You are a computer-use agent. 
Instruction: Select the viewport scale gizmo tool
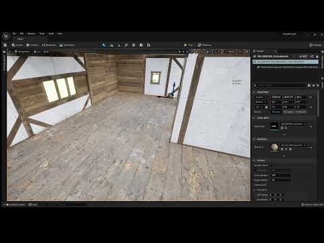pos(192,51)
